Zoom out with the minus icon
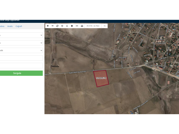Viewport: 179px width, 134px height. pyautogui.click(x=53, y=26)
